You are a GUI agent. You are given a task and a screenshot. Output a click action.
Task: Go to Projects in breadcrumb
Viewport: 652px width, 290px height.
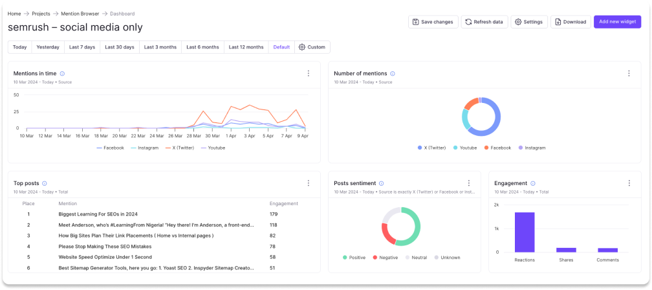41,14
